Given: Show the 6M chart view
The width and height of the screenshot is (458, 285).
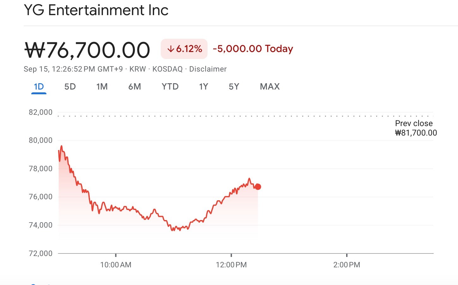Looking at the screenshot, I should (x=135, y=87).
